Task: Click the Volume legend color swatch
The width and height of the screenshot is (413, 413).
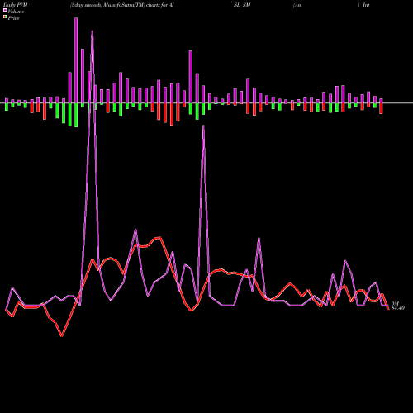Action: [5, 10]
